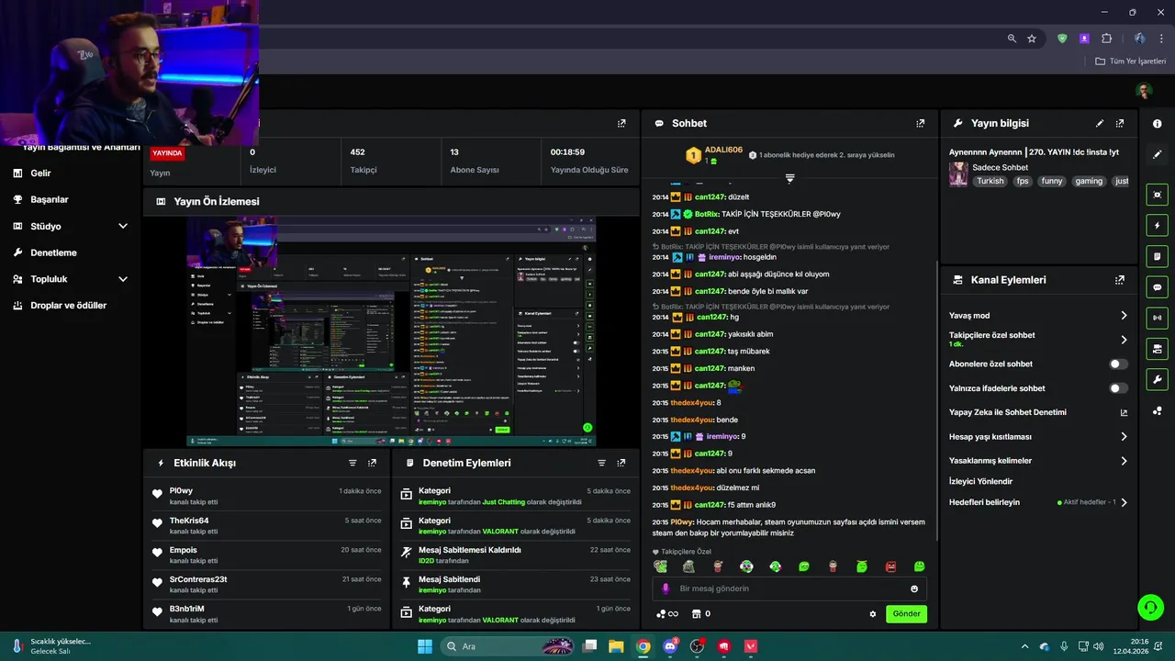Click in the Bir mesaj gönderin field
The width and height of the screenshot is (1175, 661).
click(789, 588)
